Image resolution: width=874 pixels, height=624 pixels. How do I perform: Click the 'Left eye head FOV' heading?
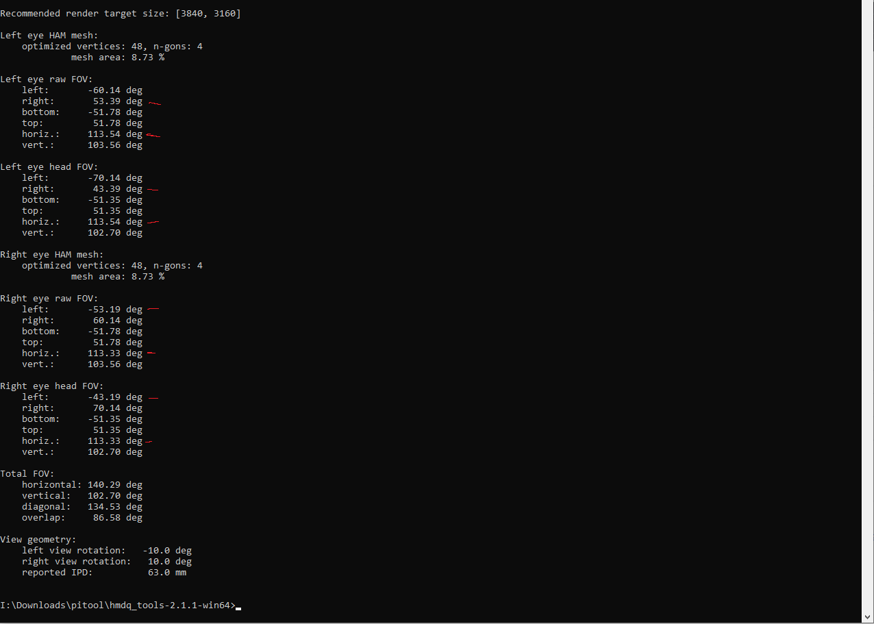point(49,167)
